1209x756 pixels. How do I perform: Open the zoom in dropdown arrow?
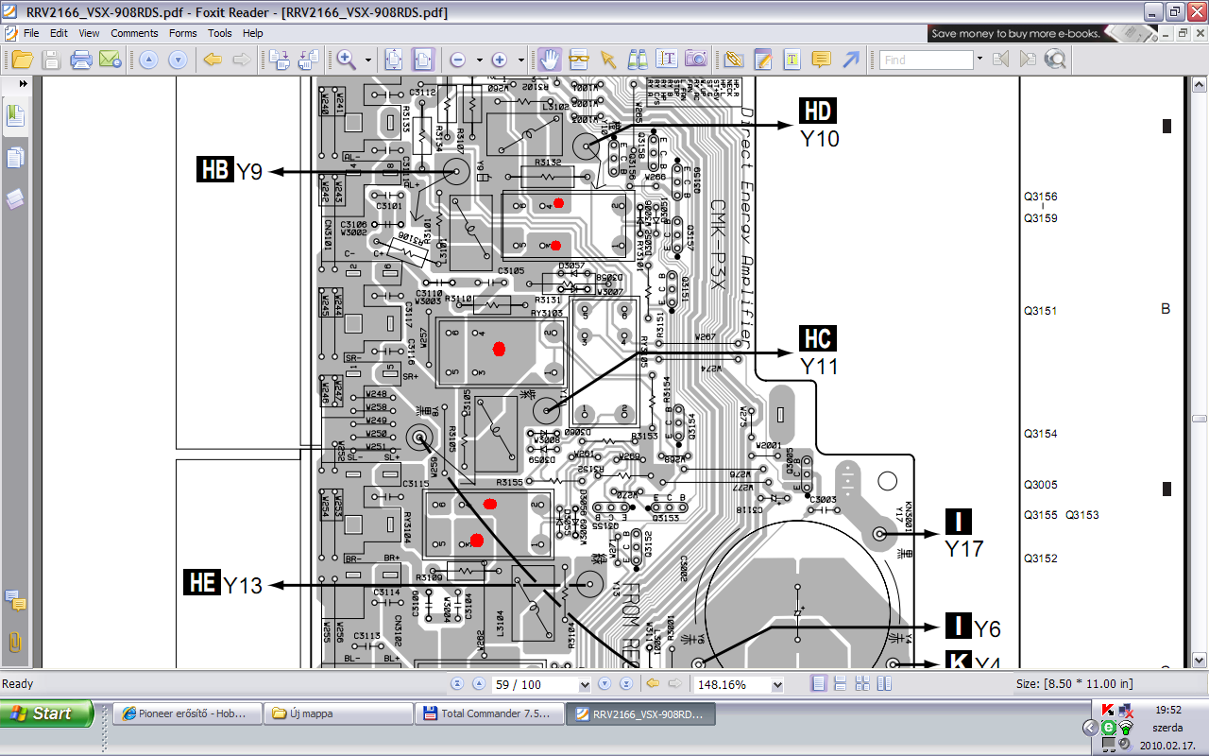[521, 60]
